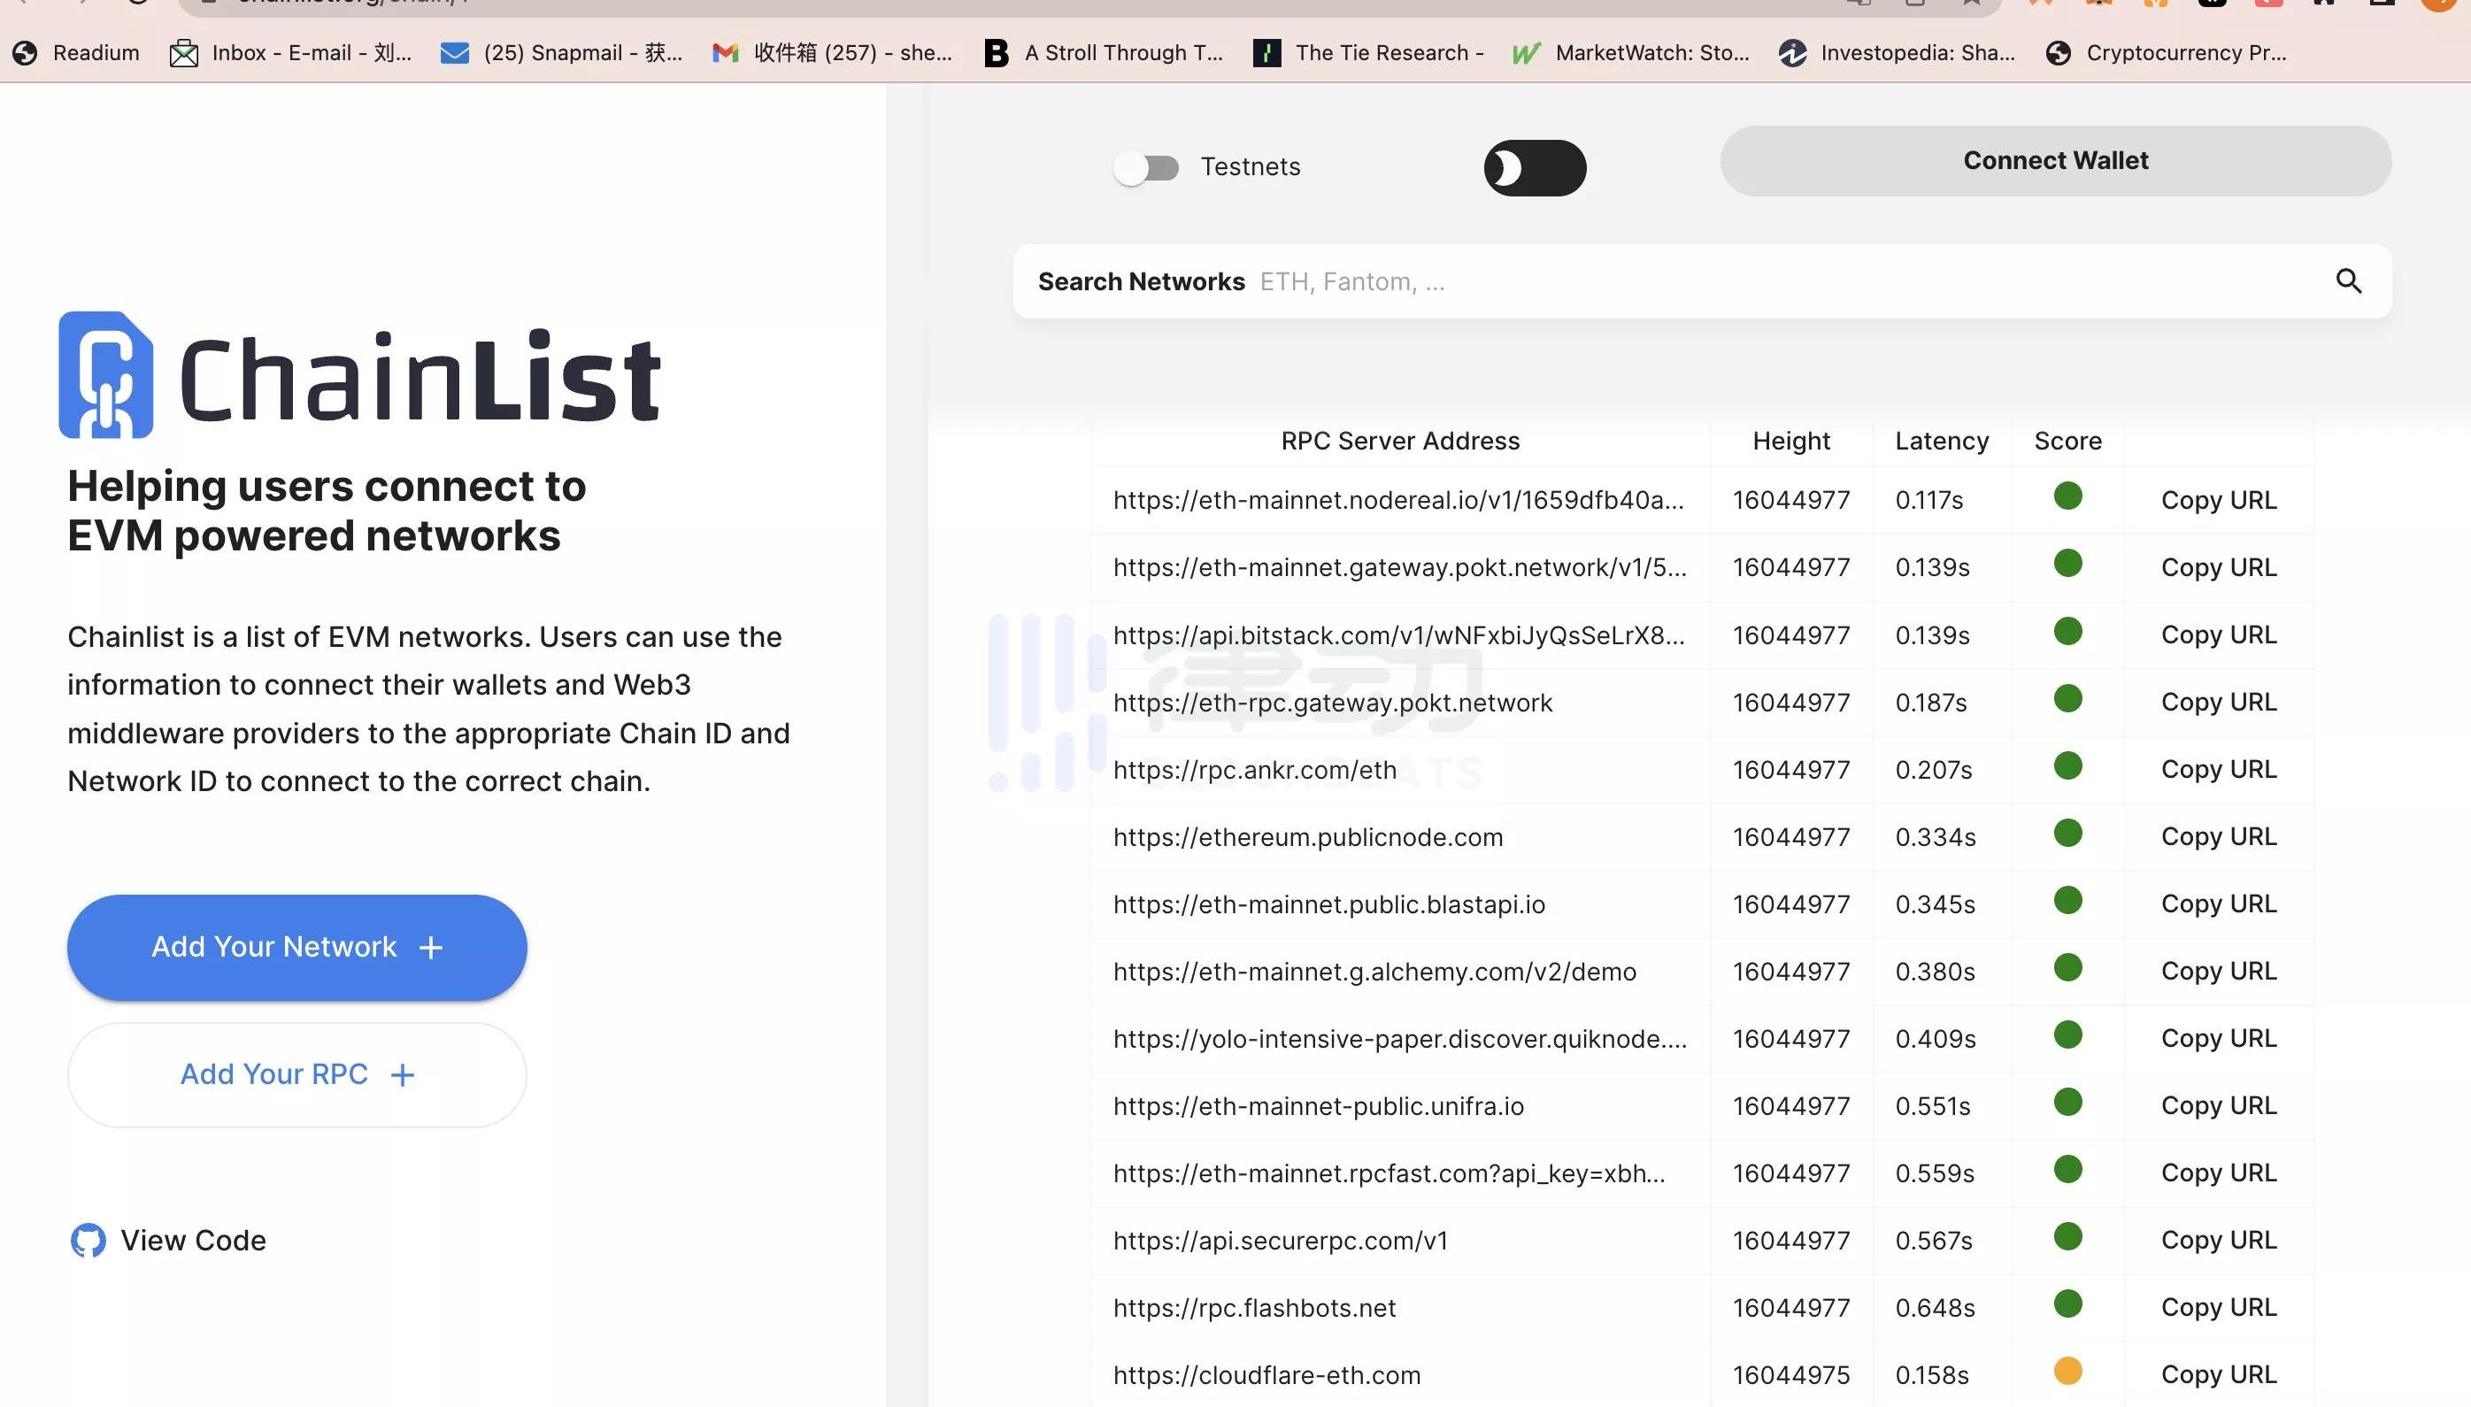Click the Add Your RPC button
The image size is (2471, 1407).
[296, 1074]
